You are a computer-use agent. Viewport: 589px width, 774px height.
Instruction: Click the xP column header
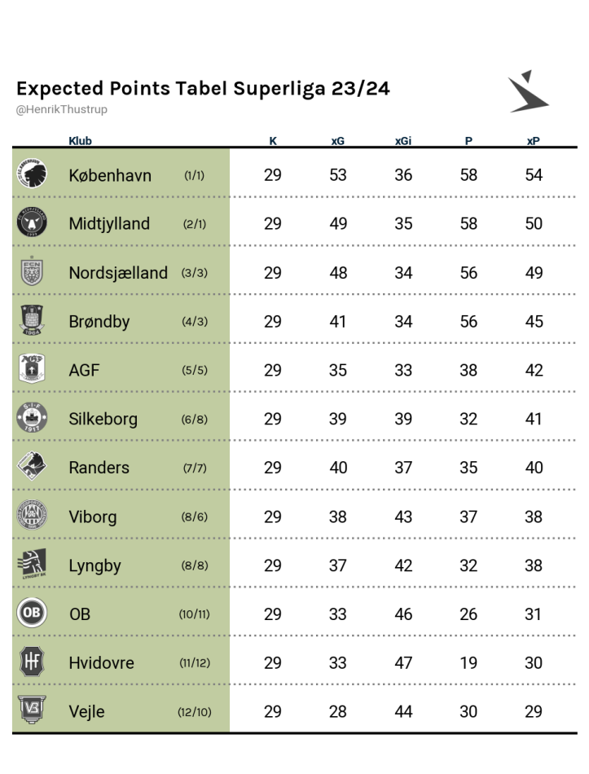pyautogui.click(x=534, y=141)
